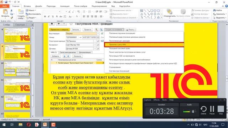
Task: Click the Format Painter brush icon
Action: point(11,17)
